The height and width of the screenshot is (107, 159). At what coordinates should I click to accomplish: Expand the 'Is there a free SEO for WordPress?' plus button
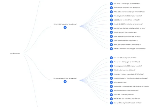click(x=65, y=81)
